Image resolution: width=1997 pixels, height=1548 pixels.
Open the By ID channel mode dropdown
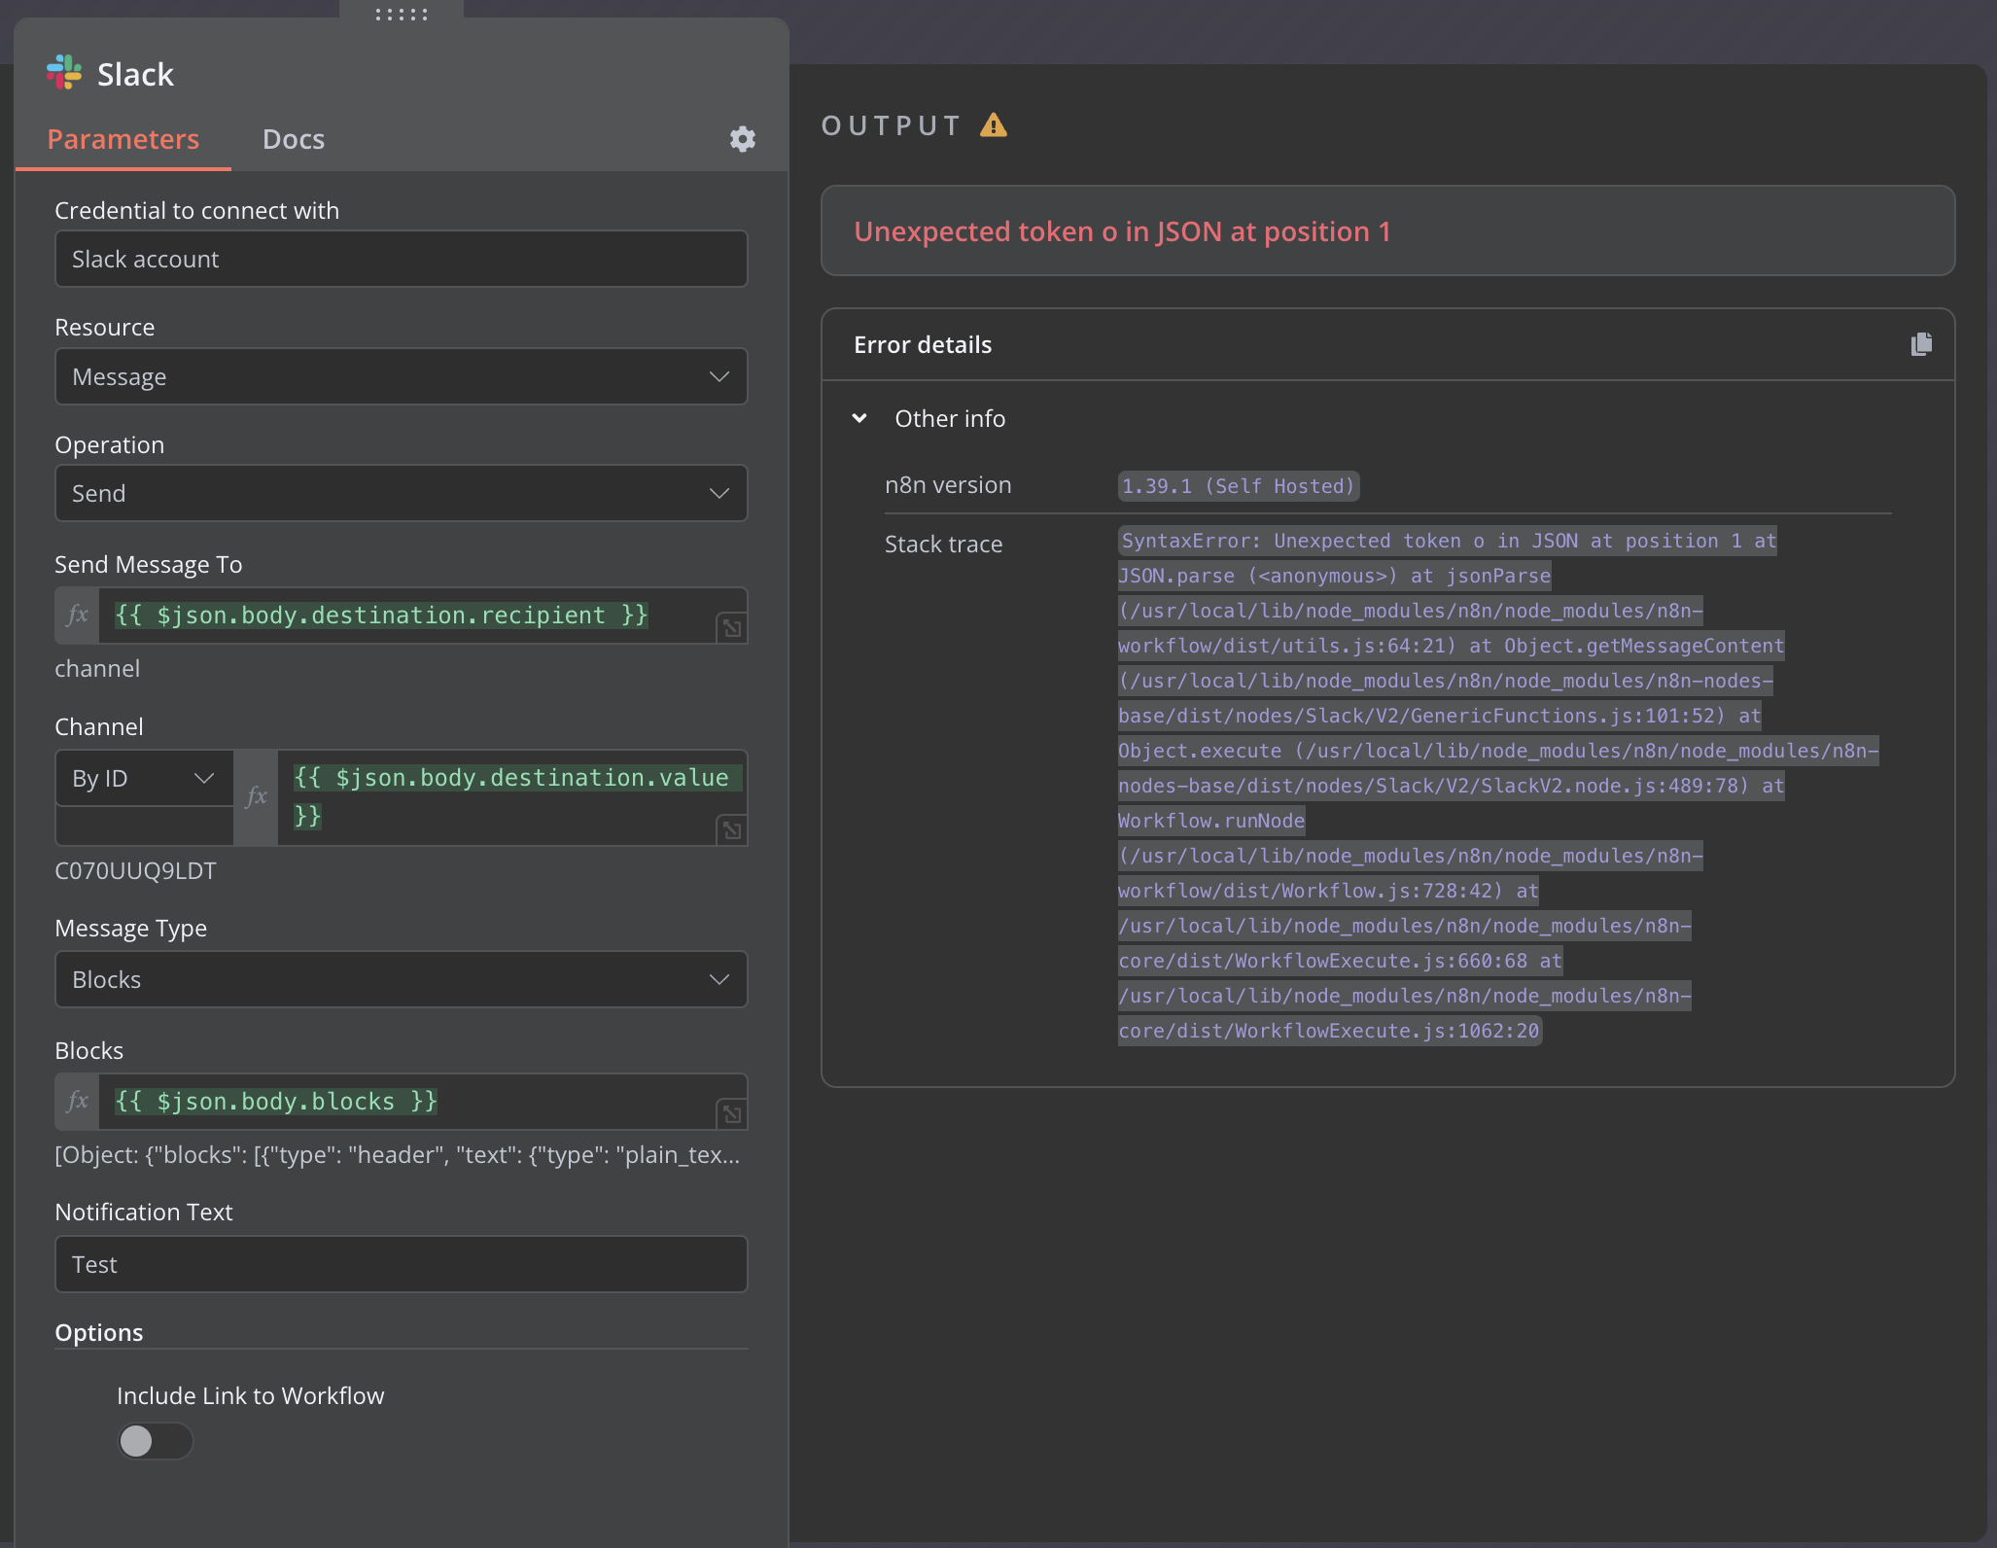tap(144, 778)
